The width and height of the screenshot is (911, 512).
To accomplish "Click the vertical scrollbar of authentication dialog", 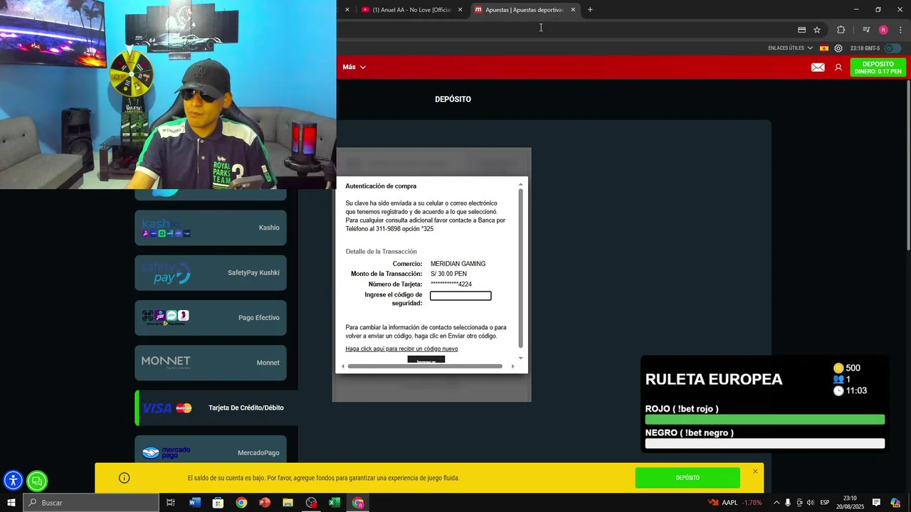I will (x=520, y=268).
